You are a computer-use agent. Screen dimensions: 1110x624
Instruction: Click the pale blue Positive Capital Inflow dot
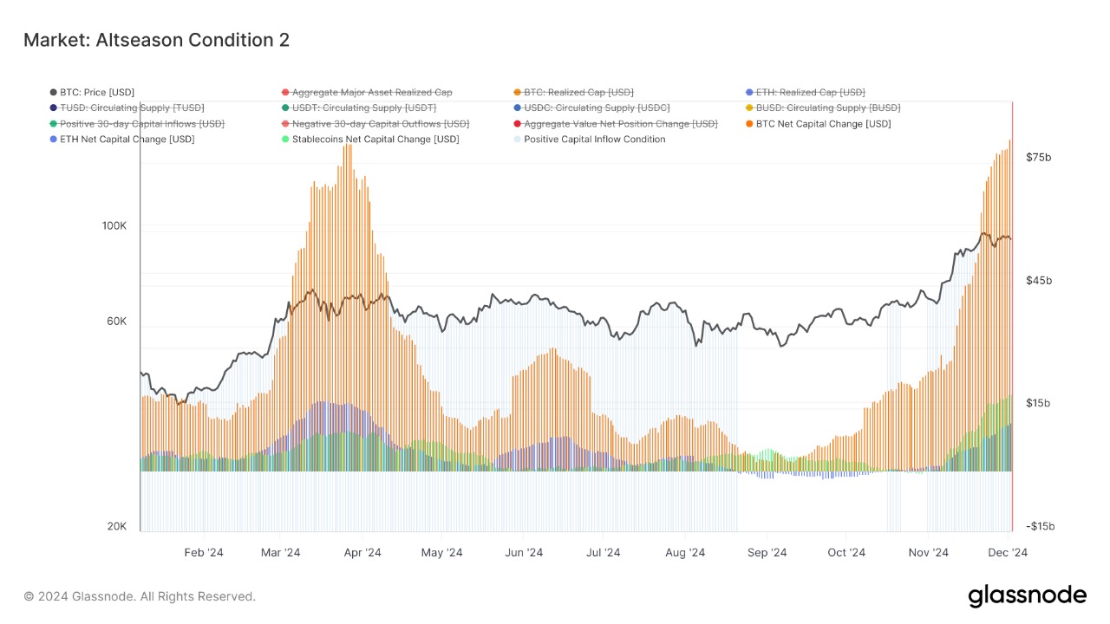518,139
